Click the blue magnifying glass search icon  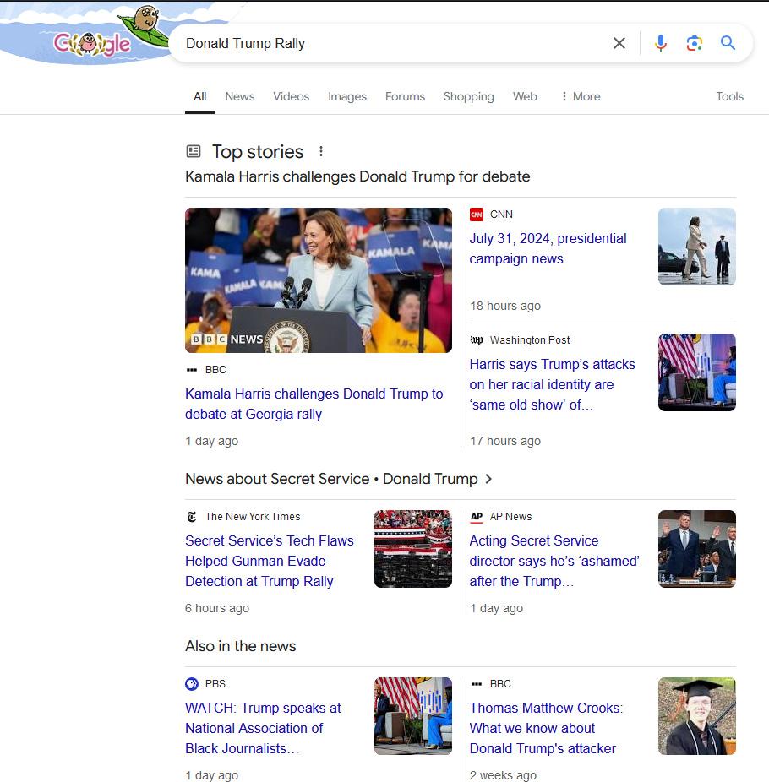point(728,43)
